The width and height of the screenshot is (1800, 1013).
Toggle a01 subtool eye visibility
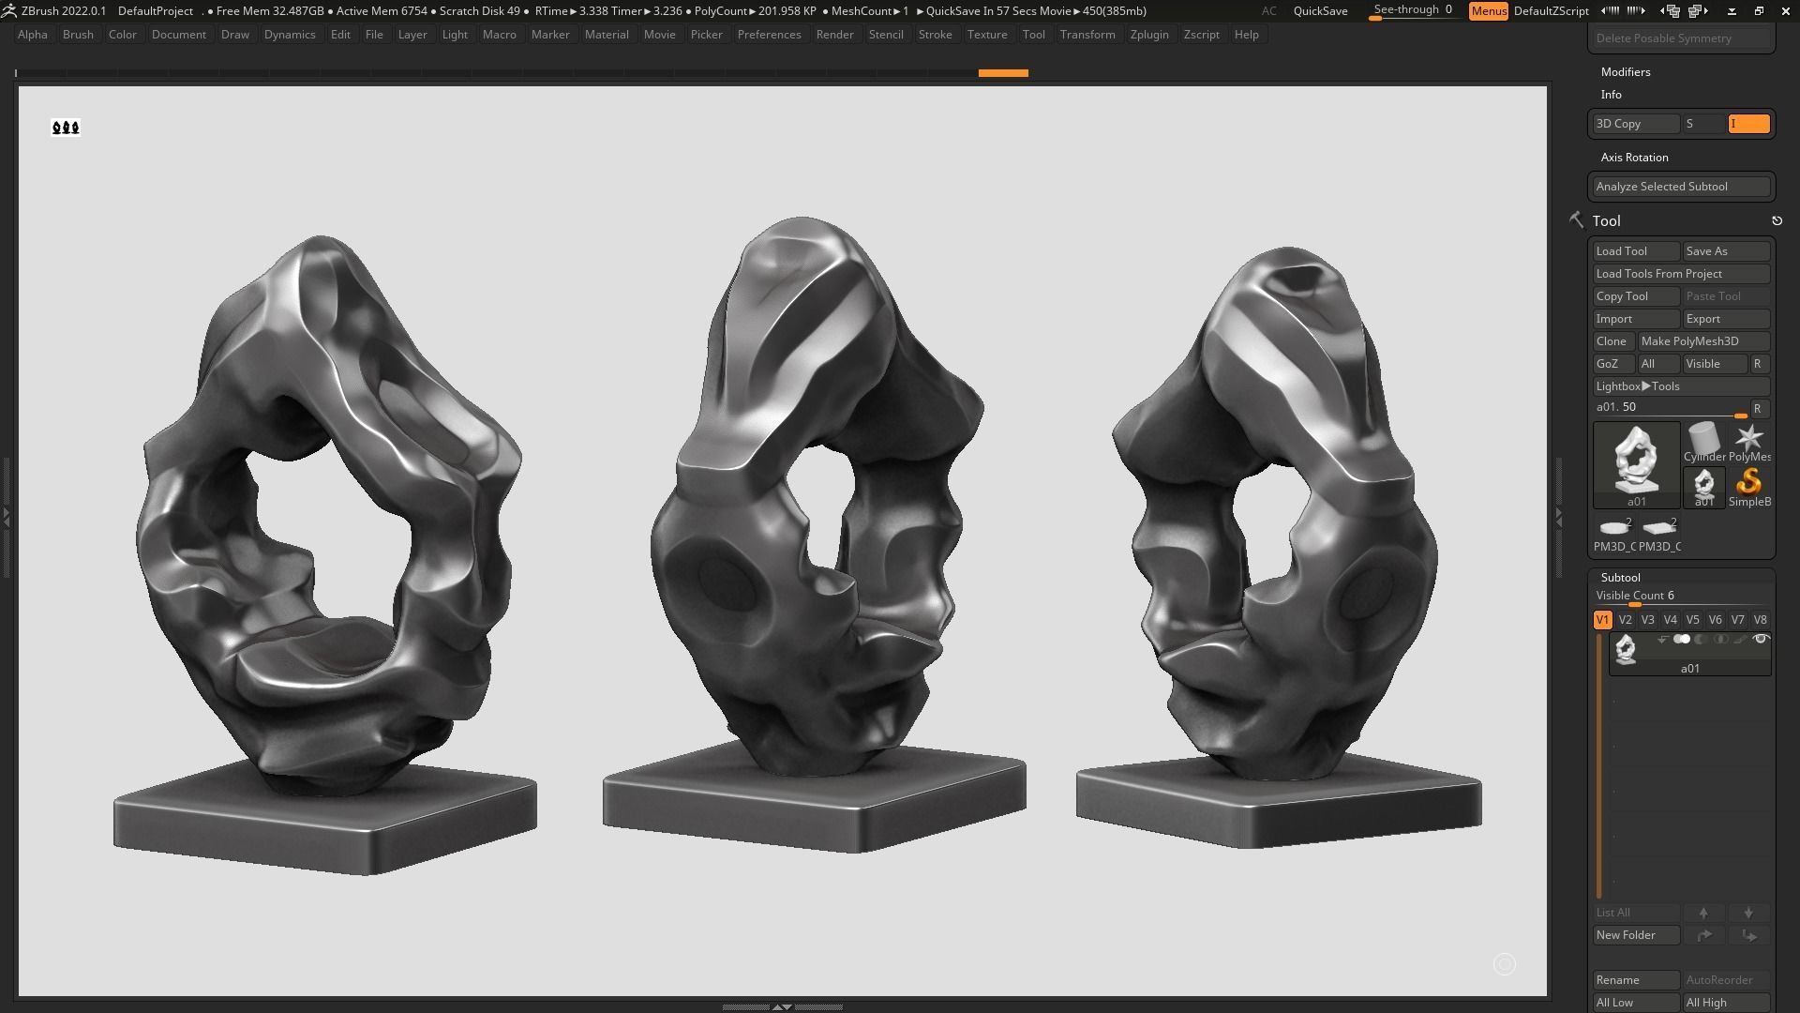click(1761, 640)
